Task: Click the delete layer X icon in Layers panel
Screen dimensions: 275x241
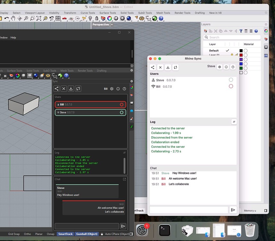Action: tap(215, 31)
